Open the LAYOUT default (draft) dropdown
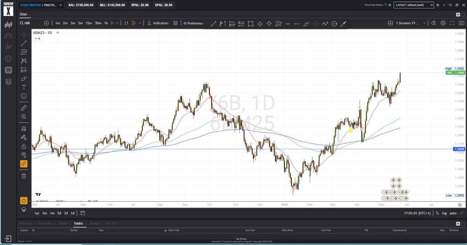 coord(414,5)
